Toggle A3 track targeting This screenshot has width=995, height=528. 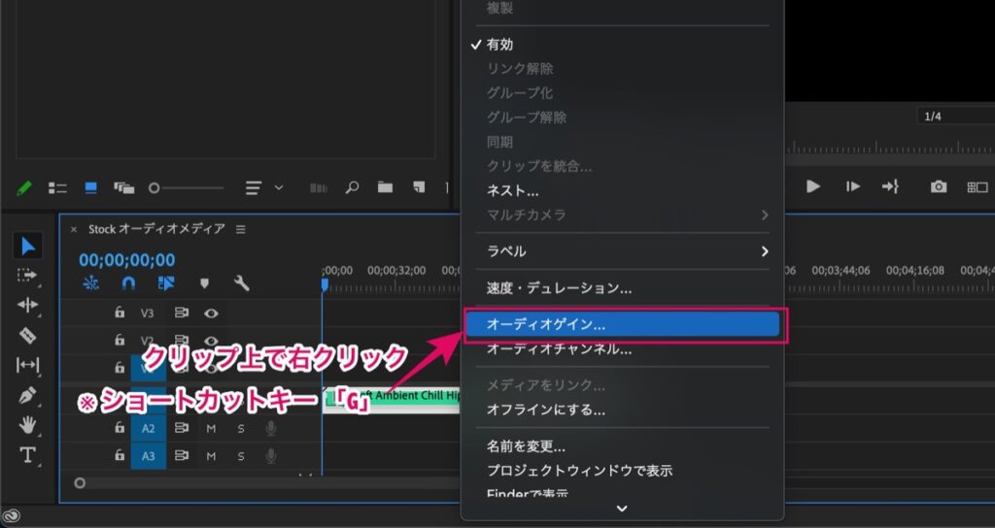(148, 456)
